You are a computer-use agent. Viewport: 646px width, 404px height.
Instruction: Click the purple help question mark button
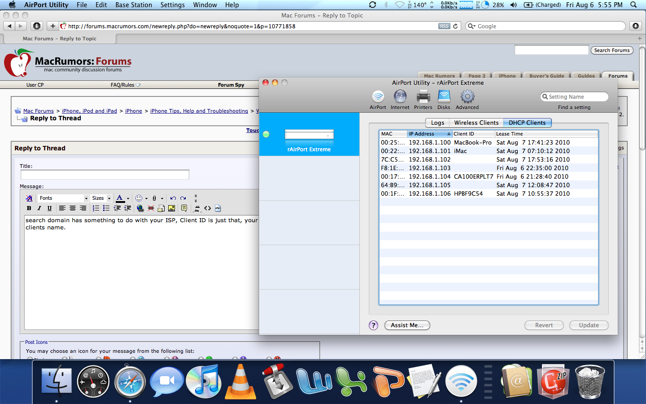coord(373,325)
